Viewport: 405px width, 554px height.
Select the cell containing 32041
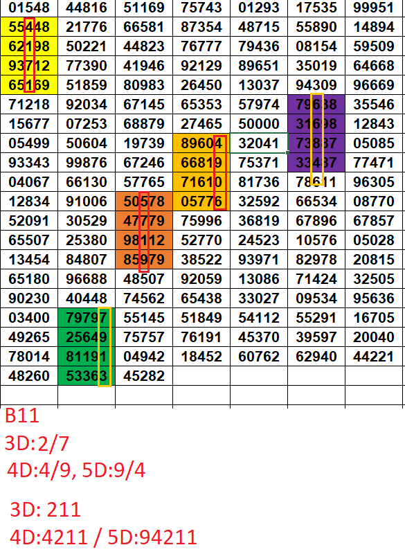[259, 143]
